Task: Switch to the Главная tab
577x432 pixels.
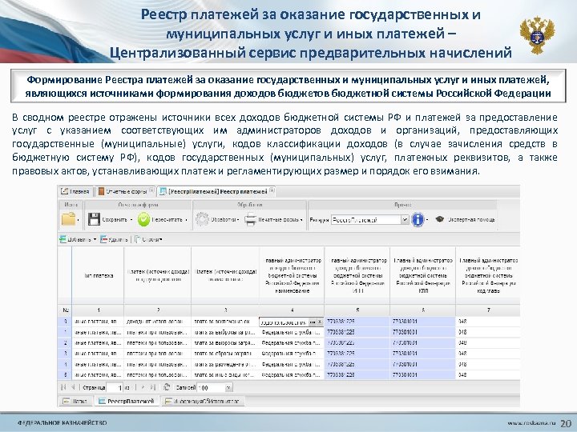Action: click(x=75, y=191)
